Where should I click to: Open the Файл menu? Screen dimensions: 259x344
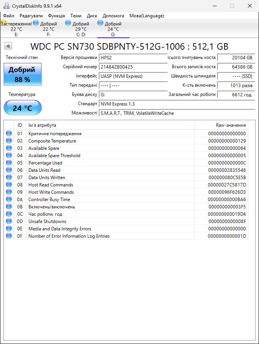[x=8, y=16]
